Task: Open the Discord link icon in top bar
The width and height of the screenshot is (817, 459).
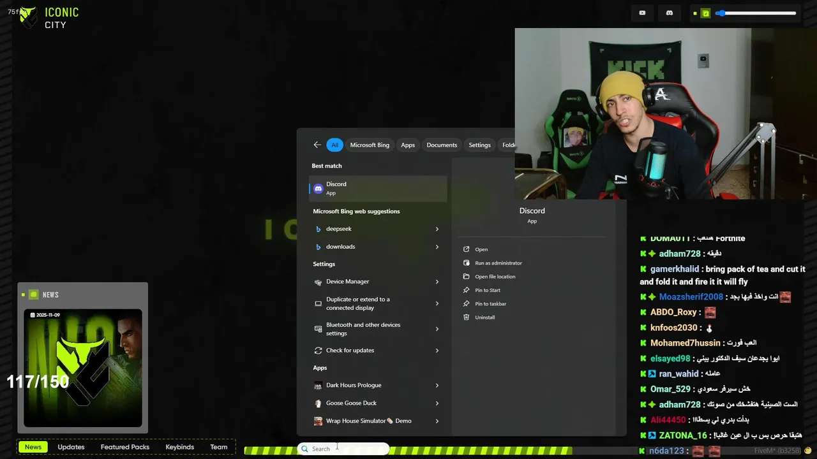Action: pyautogui.click(x=669, y=13)
